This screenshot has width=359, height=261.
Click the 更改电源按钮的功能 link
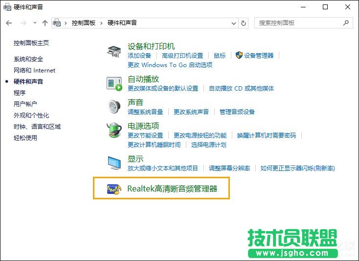point(200,136)
